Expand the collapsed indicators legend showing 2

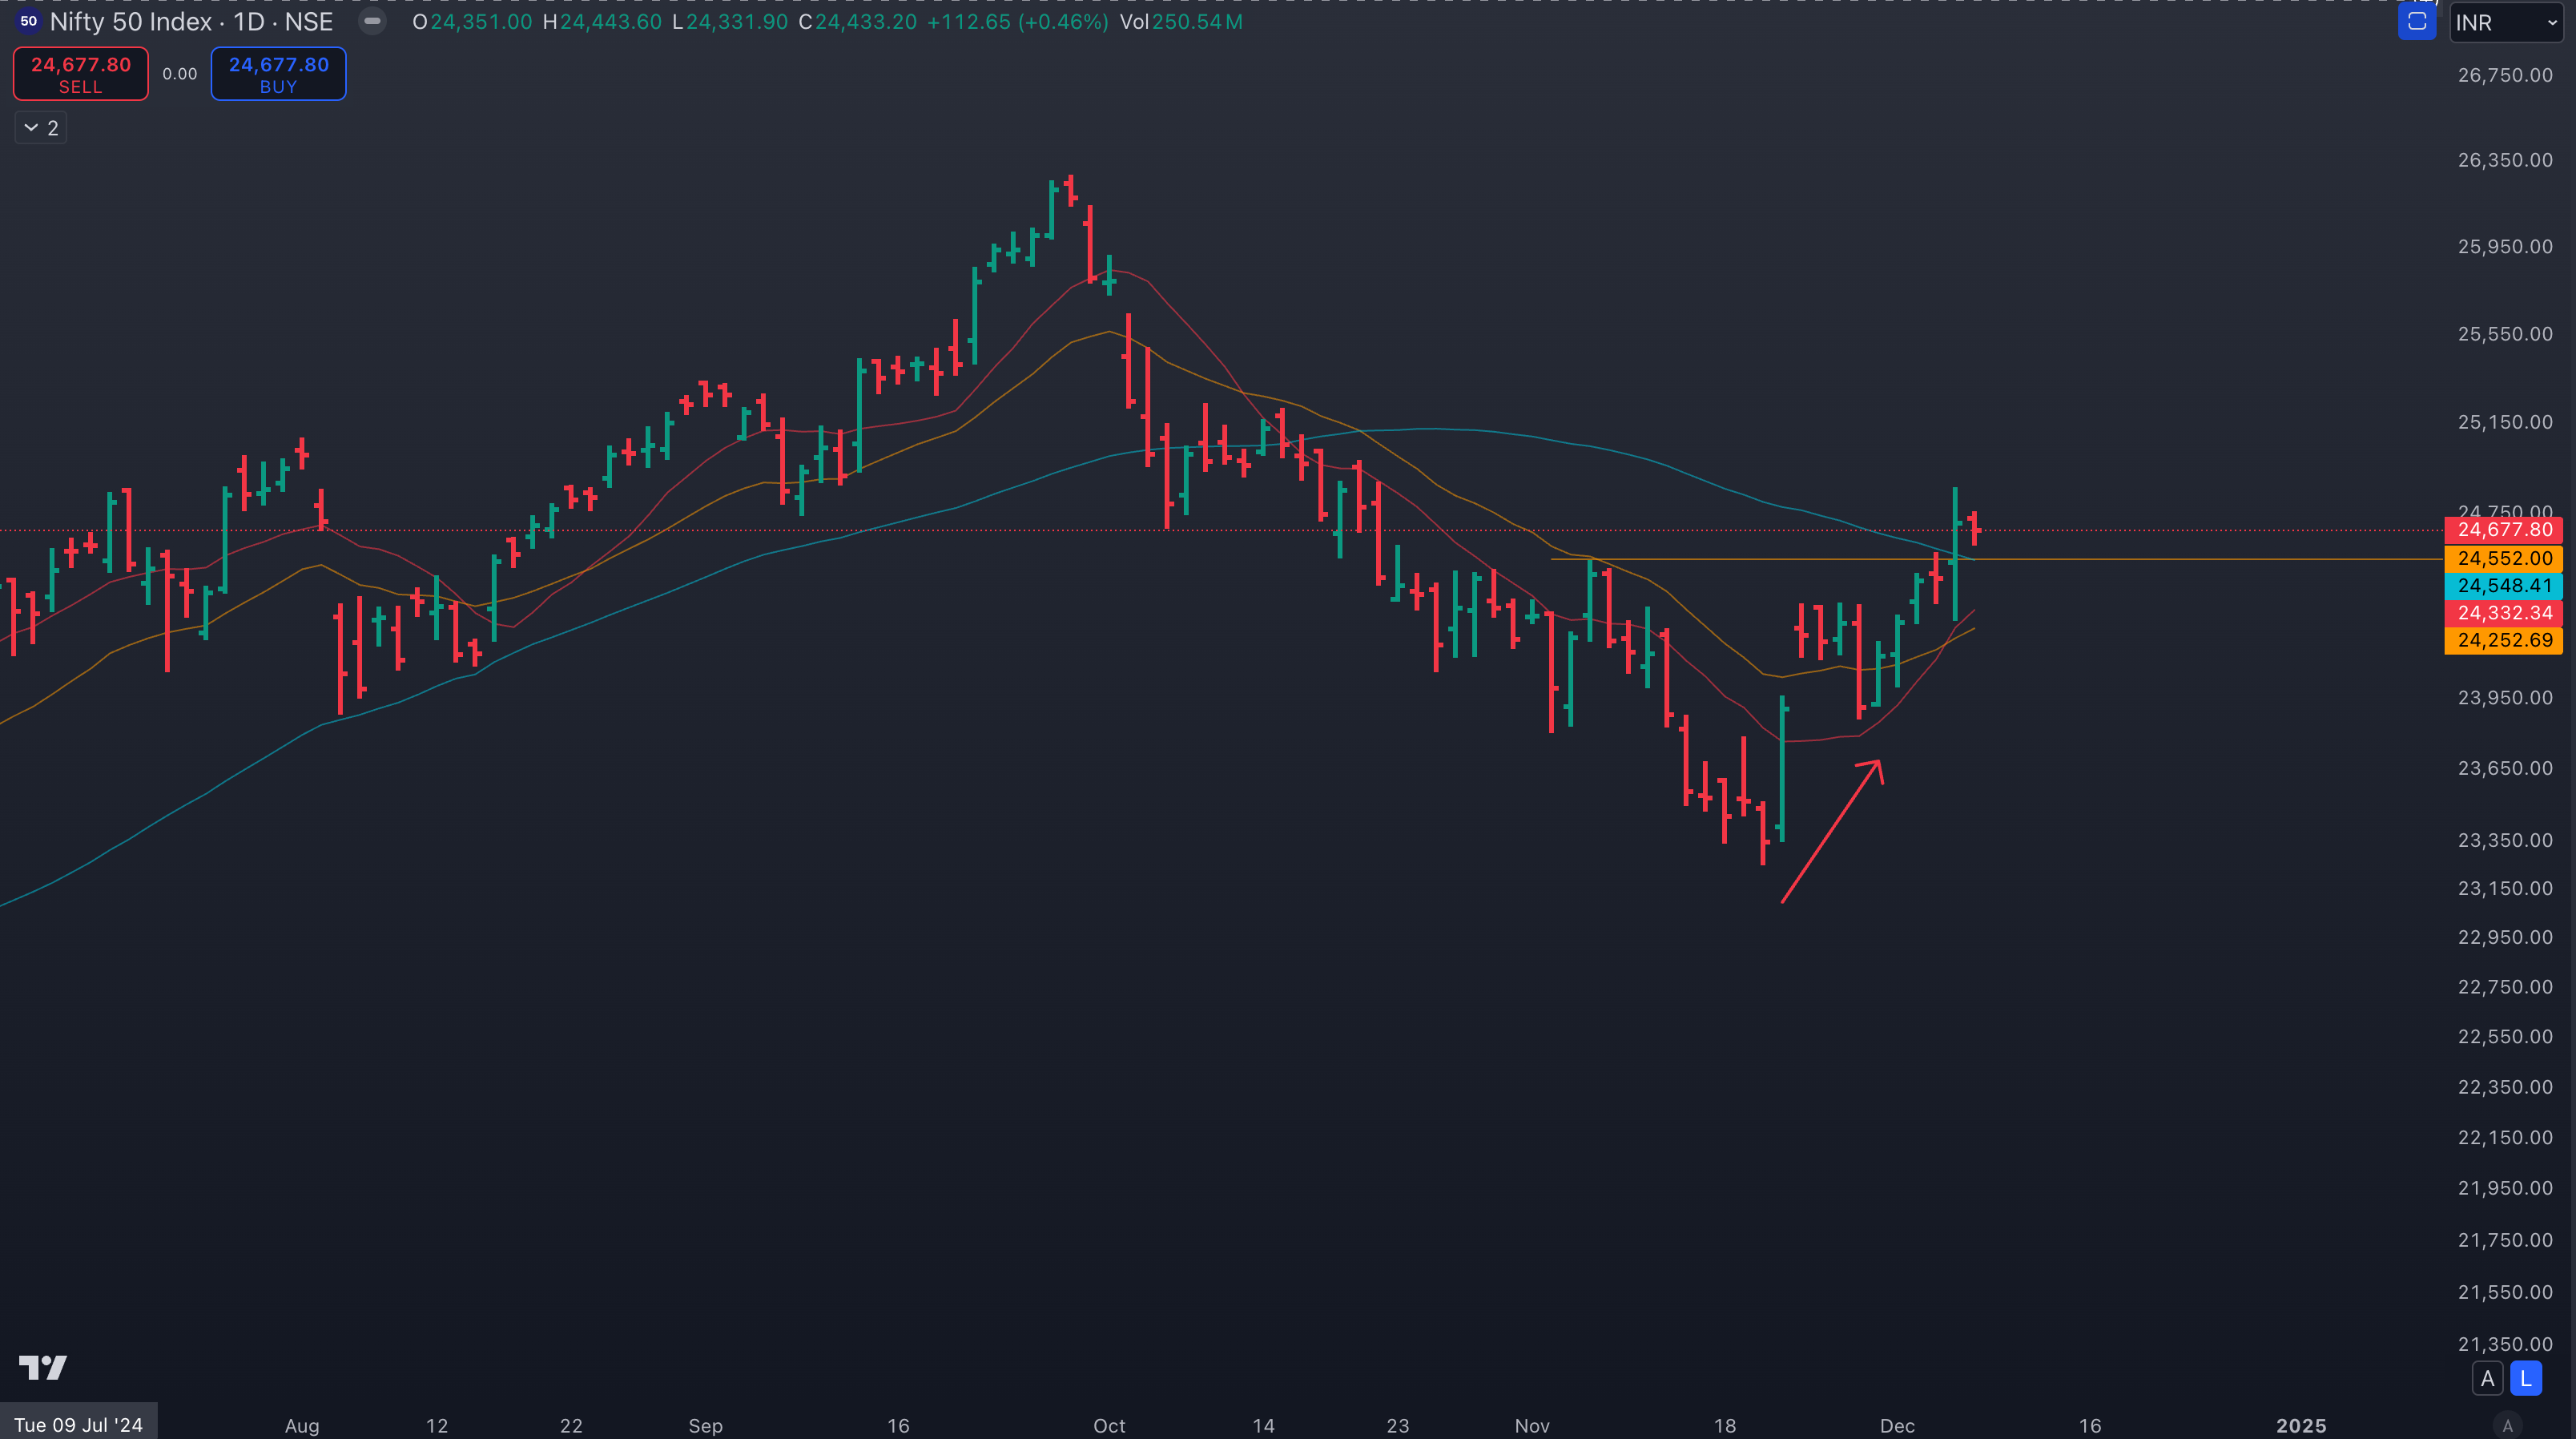41,128
